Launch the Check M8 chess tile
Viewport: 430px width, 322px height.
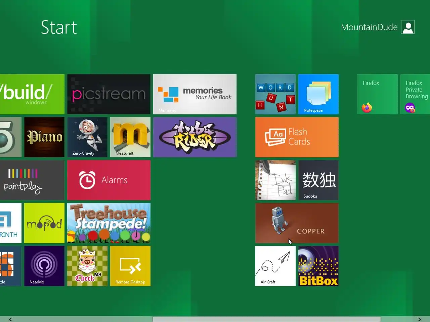point(87,266)
